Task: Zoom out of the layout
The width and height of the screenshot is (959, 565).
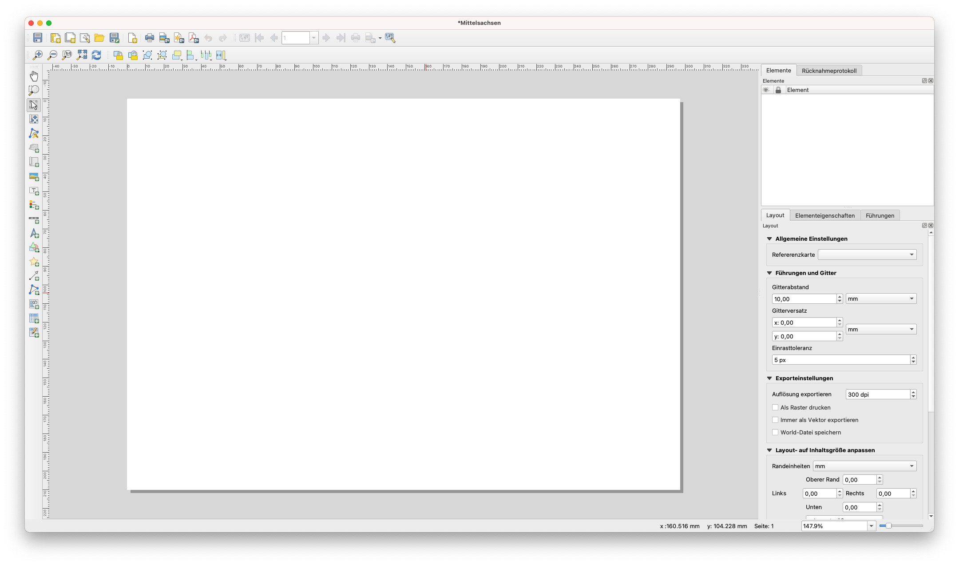Action: 52,55
